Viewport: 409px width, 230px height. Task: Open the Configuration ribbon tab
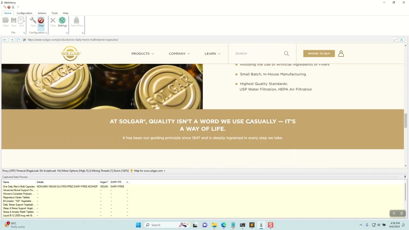click(24, 13)
